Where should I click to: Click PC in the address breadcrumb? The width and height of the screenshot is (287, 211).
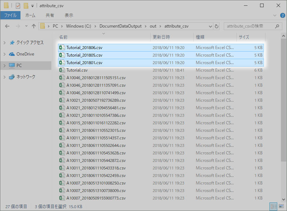(55, 26)
